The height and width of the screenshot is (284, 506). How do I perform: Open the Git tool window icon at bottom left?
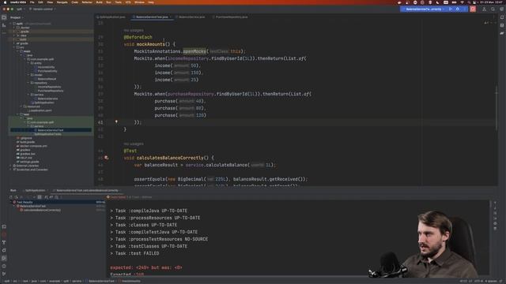(x=4, y=274)
